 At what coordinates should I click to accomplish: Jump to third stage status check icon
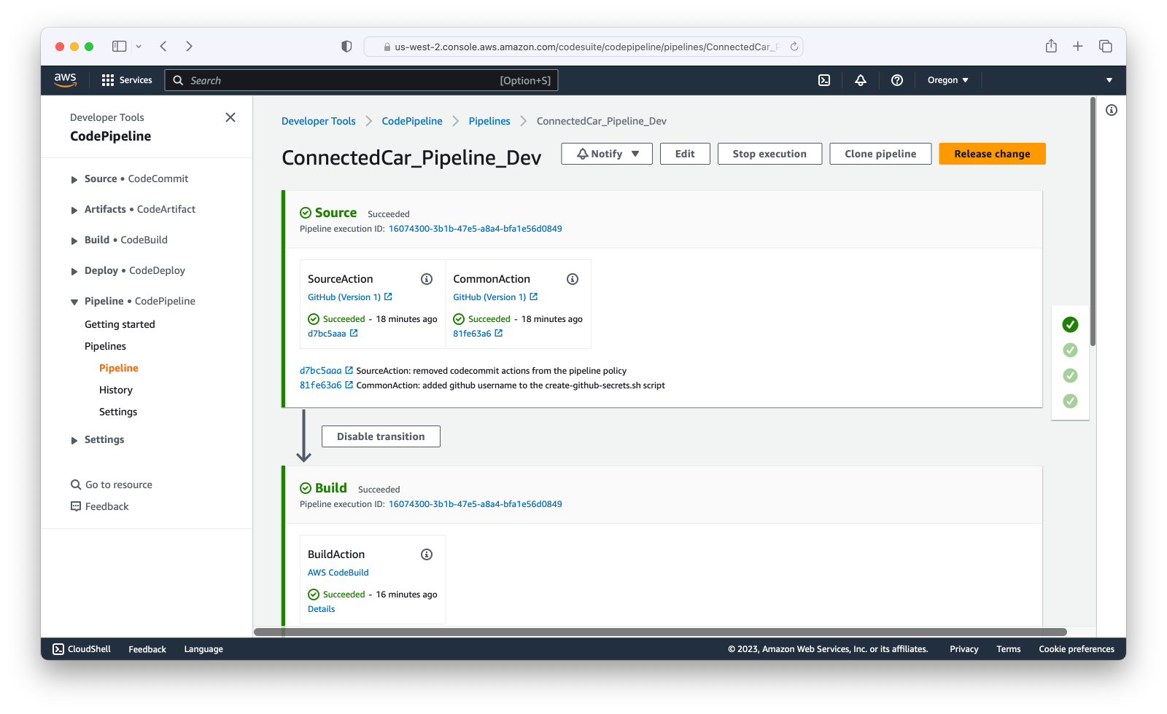pos(1070,375)
